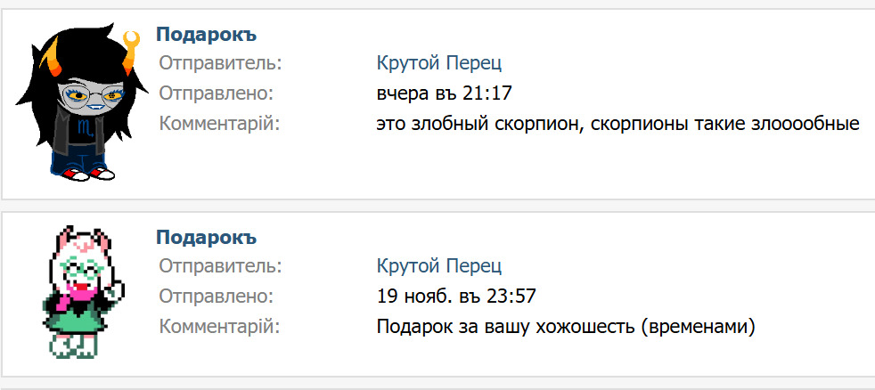The height and width of the screenshot is (390, 875).
Task: Click the gray divider between the gift cards
Action: 437,206
